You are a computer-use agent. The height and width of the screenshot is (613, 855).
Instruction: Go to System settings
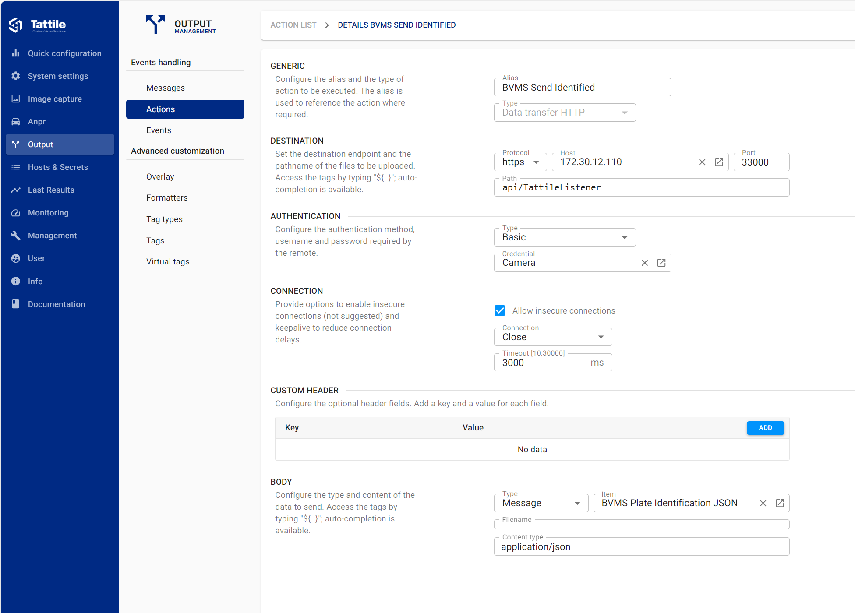point(60,76)
